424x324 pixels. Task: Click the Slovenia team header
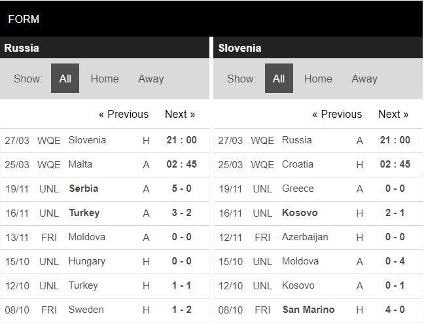pos(239,48)
